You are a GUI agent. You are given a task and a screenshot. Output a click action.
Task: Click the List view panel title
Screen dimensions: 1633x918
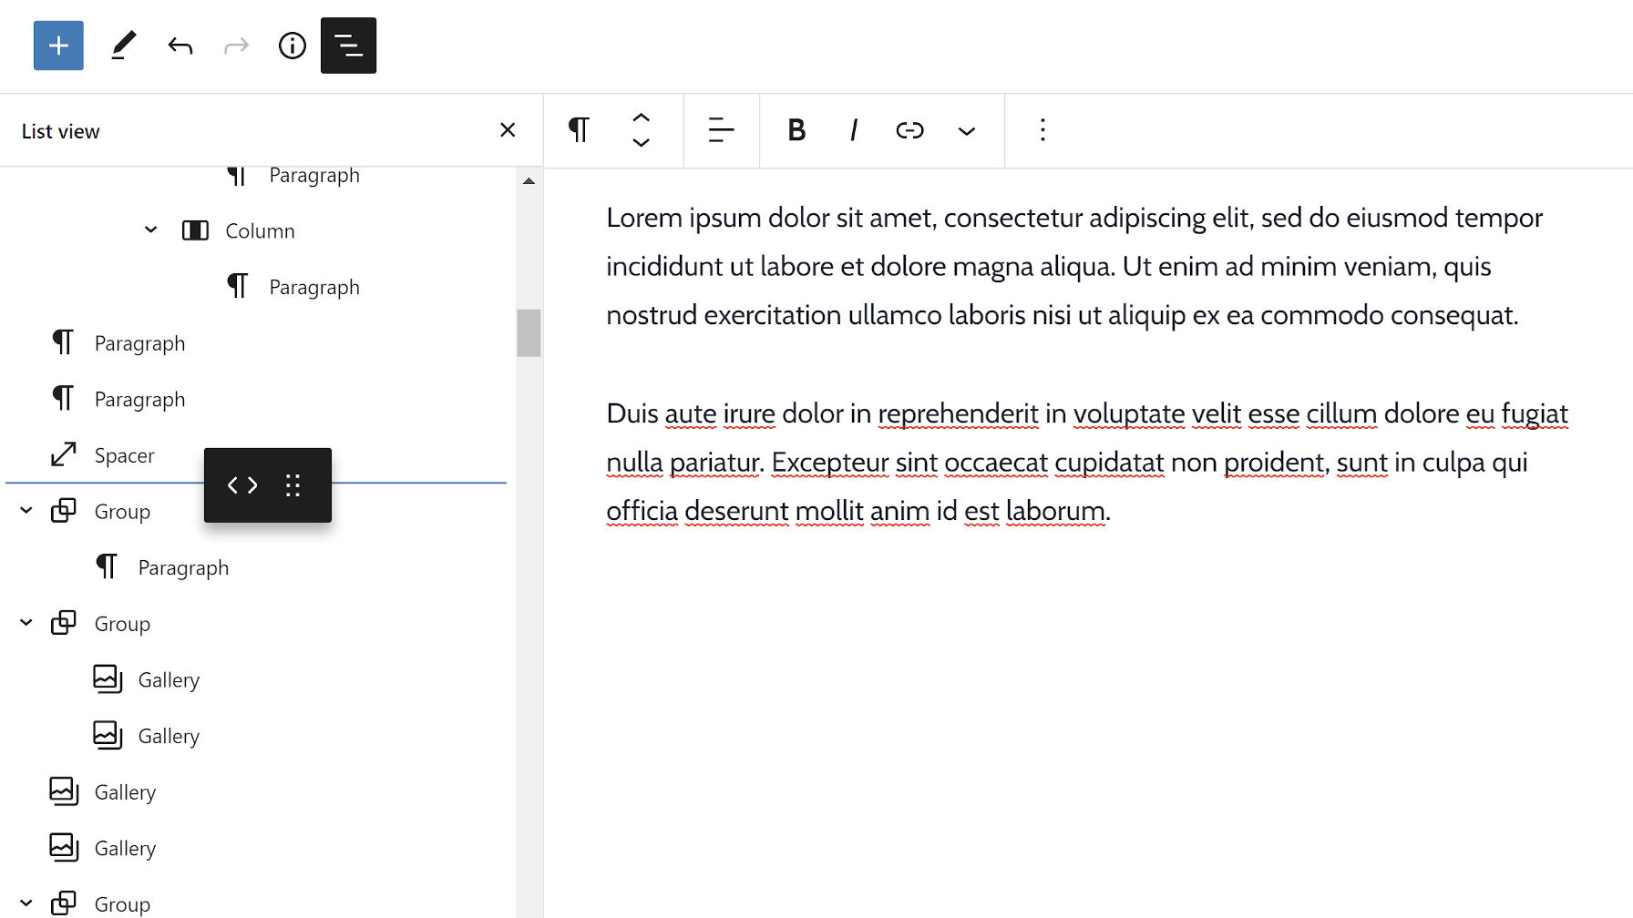coord(60,131)
